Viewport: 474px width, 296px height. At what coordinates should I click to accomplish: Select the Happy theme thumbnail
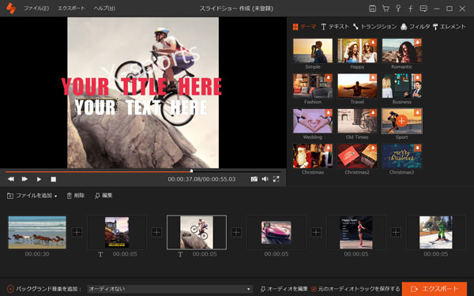[x=357, y=51]
